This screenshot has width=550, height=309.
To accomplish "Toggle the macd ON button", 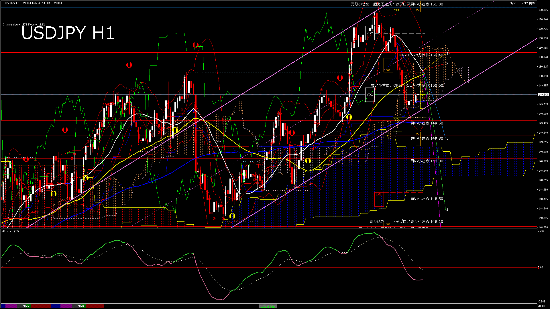I will tap(268, 306).
